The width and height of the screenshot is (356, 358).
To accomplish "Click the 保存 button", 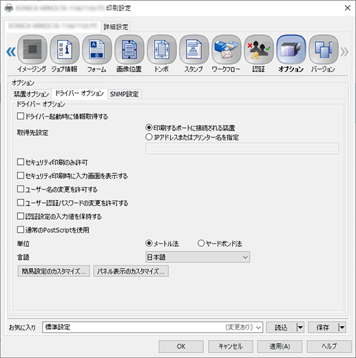I will [323, 327].
